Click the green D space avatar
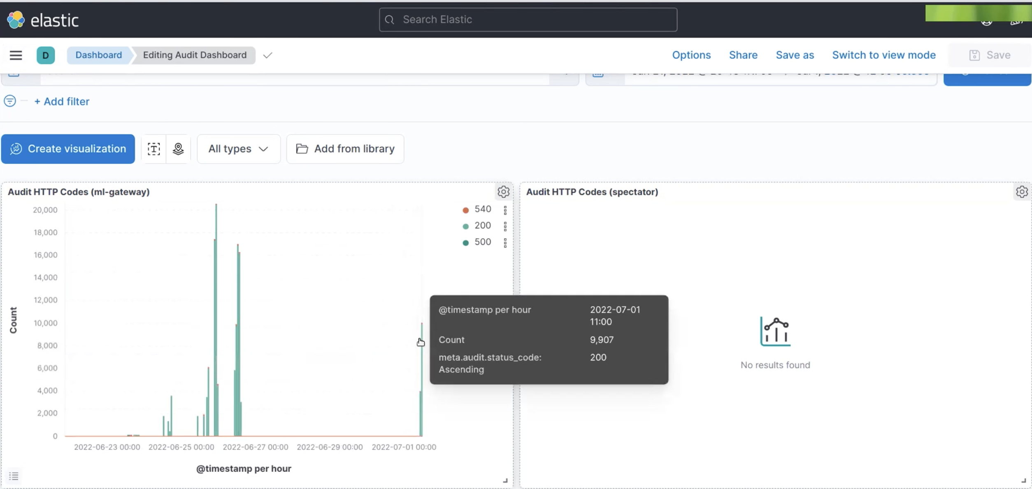Screen dimensions: 1032x489 pos(46,55)
